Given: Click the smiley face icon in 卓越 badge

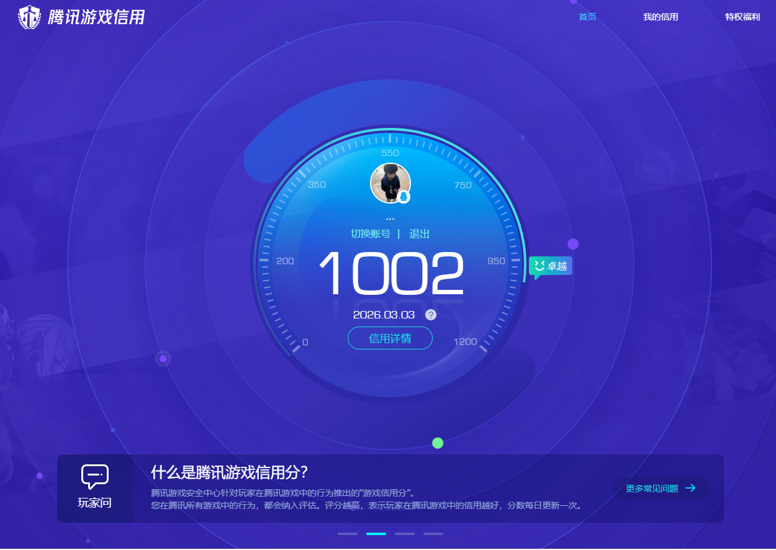Looking at the screenshot, I should 539,266.
